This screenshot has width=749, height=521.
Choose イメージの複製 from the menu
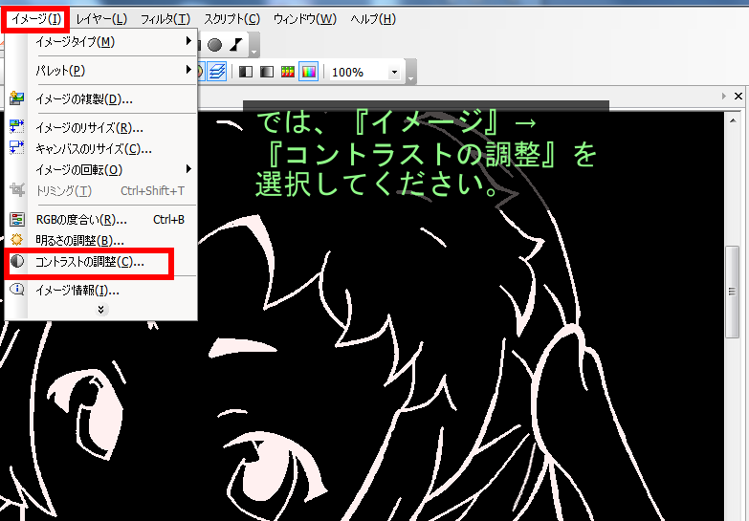(x=84, y=98)
